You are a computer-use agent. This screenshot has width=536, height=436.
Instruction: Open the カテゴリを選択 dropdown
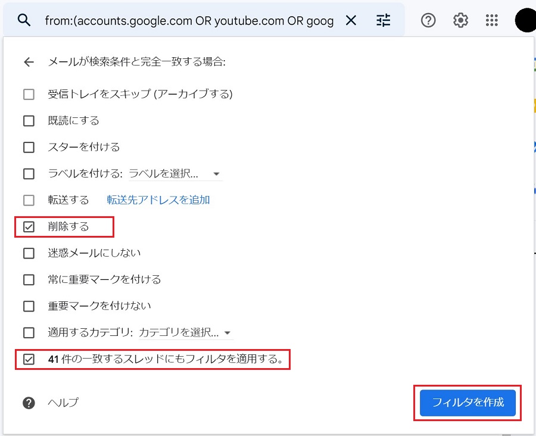(x=186, y=332)
